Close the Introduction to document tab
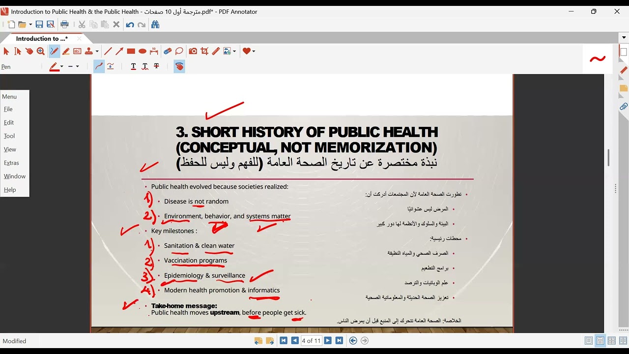 point(79,38)
